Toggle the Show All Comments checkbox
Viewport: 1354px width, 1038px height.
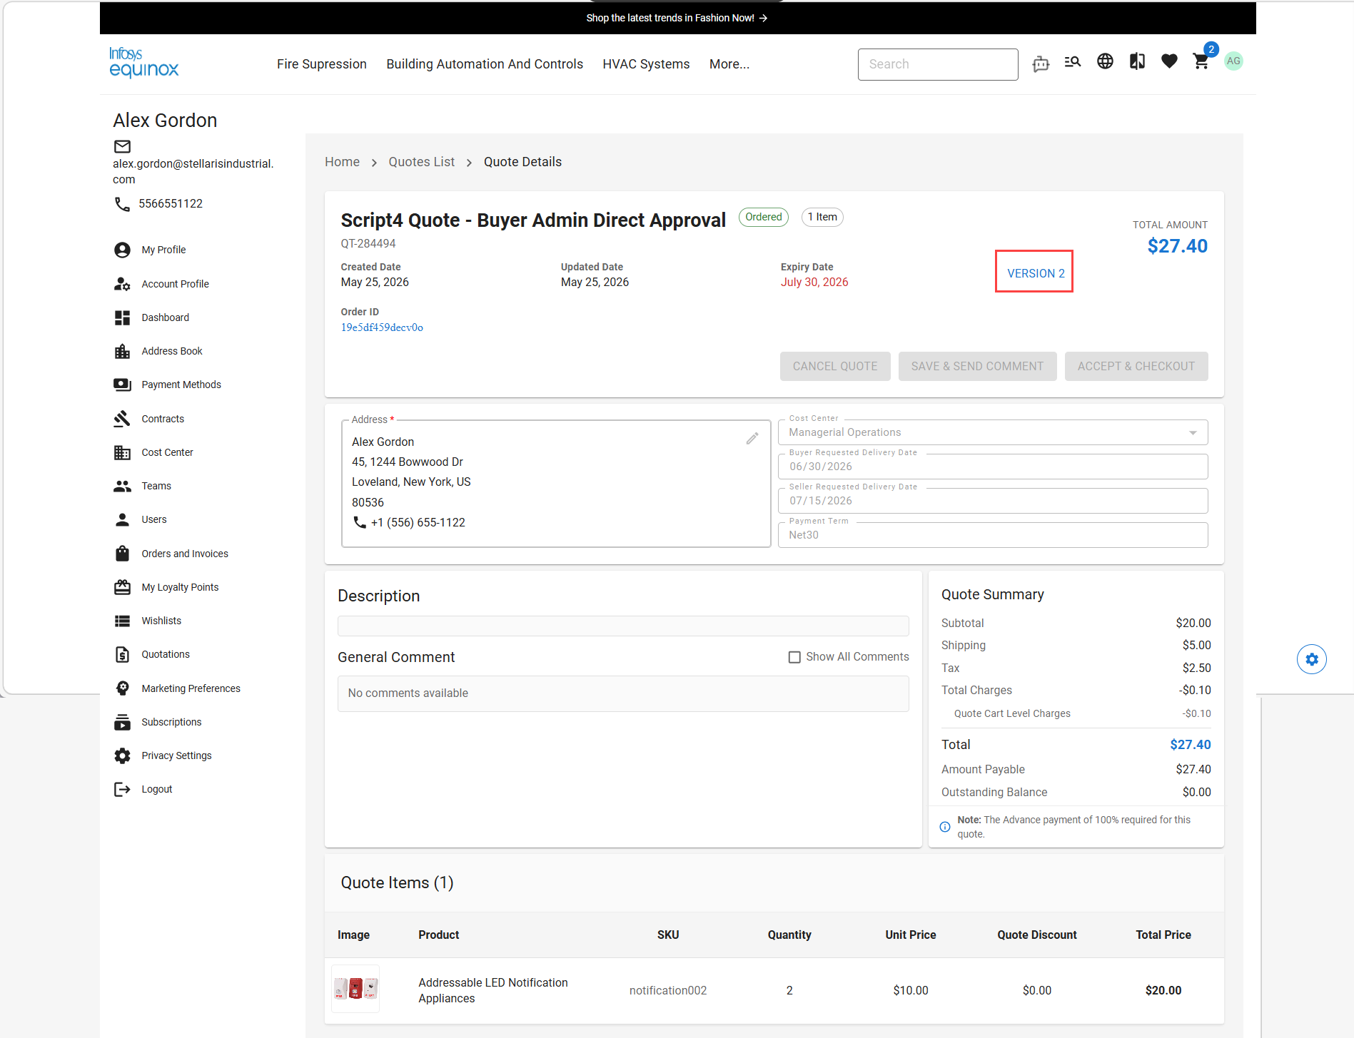point(794,657)
